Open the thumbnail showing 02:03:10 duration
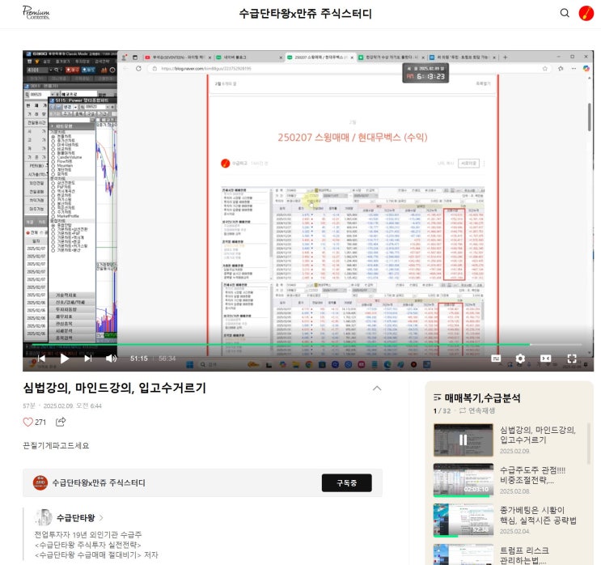Viewport: 601px width, 565px height. [463, 480]
